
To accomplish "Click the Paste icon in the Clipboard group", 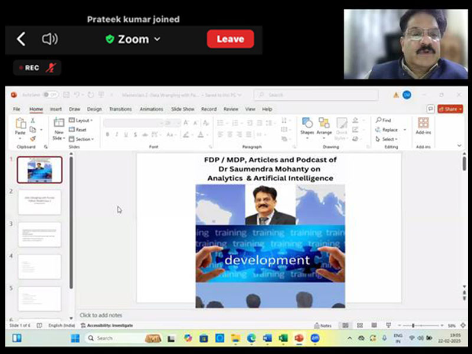I will coord(21,124).
